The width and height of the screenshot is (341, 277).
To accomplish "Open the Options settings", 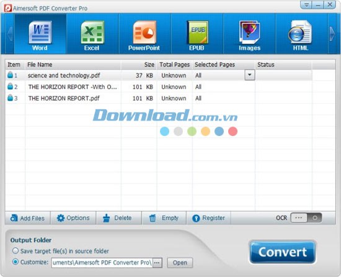I will 73,218.
